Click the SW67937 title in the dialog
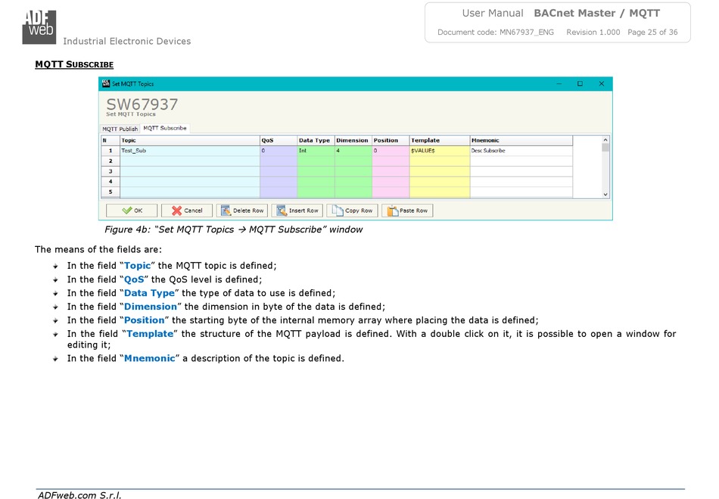Image resolution: width=719 pixels, height=499 pixels. point(142,104)
